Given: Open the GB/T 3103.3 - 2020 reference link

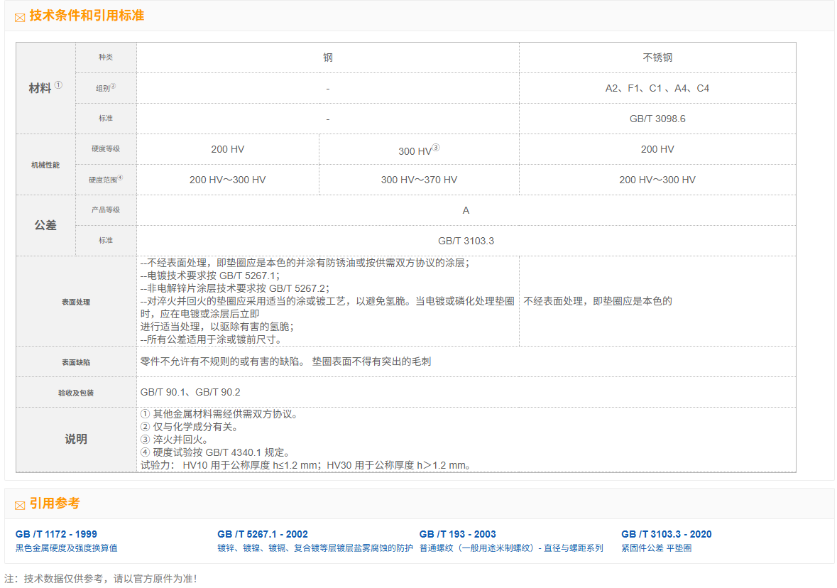Looking at the screenshot, I should coord(666,534).
